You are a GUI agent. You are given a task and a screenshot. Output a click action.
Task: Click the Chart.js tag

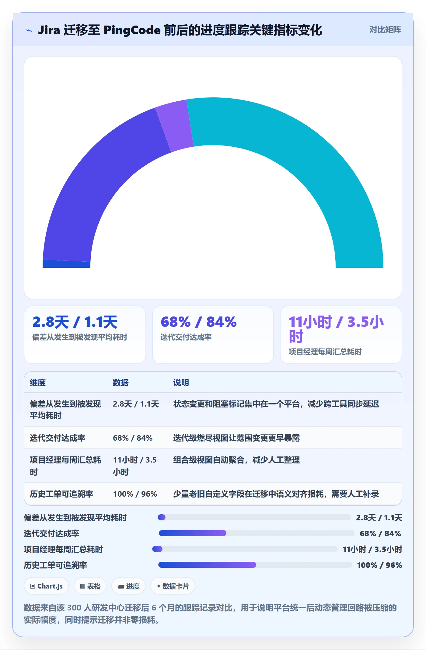(x=46, y=586)
